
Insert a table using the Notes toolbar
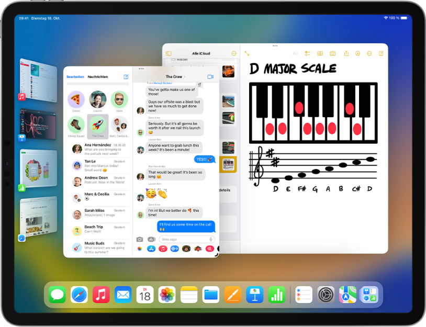(x=320, y=54)
